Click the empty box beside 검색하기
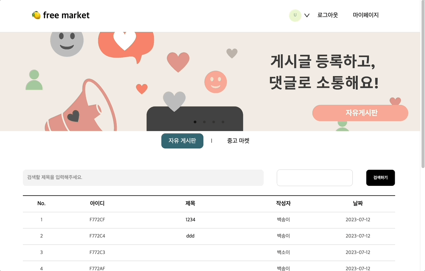The width and height of the screenshot is (425, 271). pyautogui.click(x=314, y=178)
